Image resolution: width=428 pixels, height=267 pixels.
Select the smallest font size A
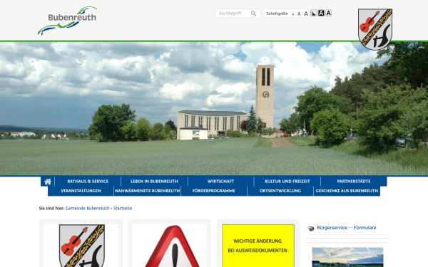pos(293,14)
